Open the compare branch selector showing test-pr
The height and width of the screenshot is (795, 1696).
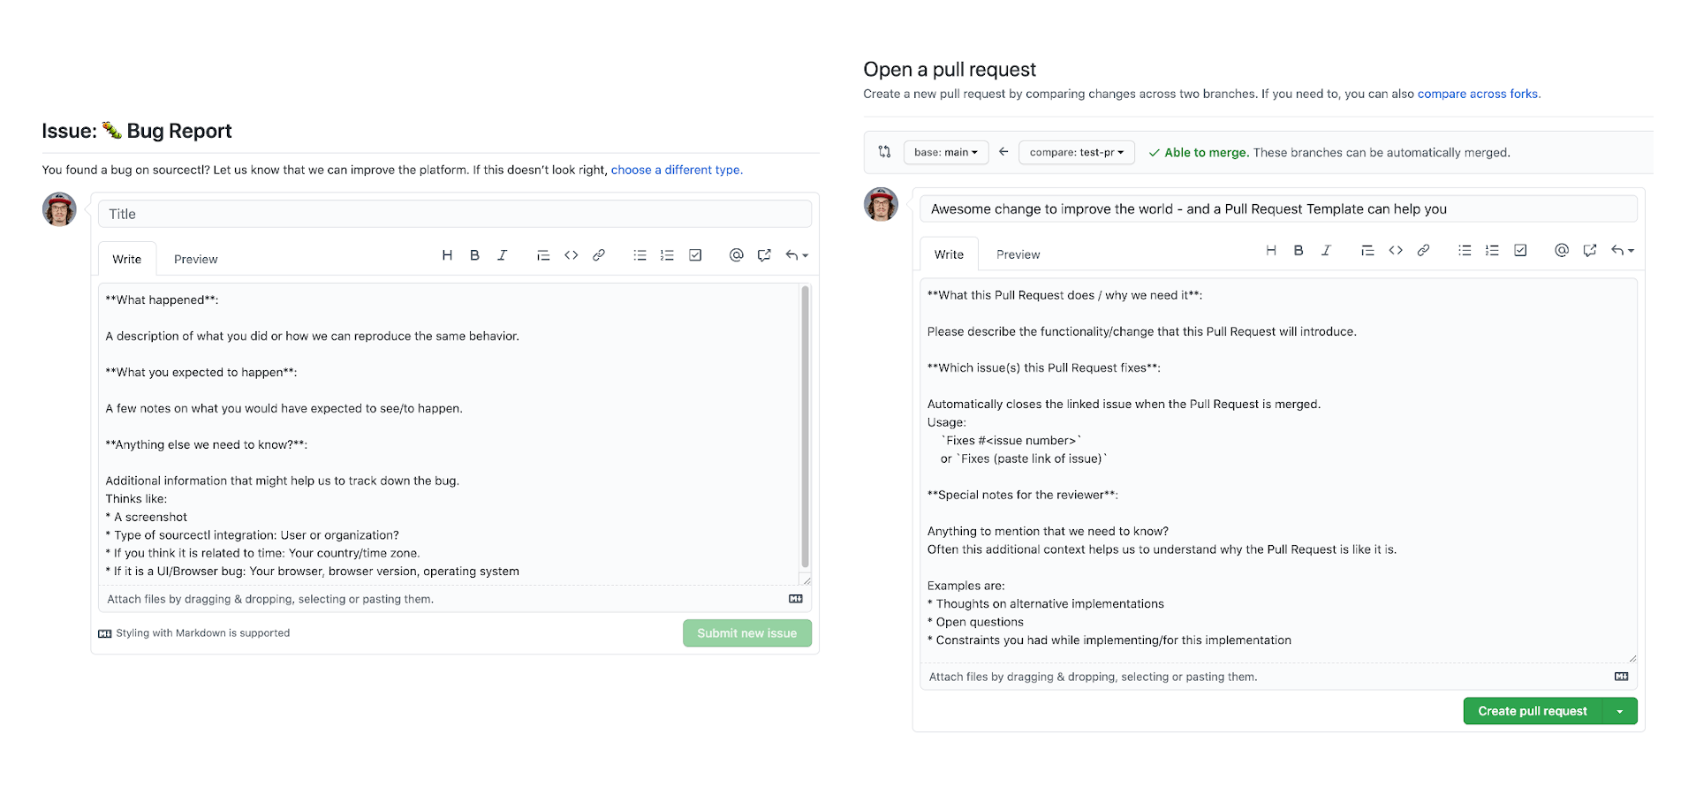point(1077,152)
